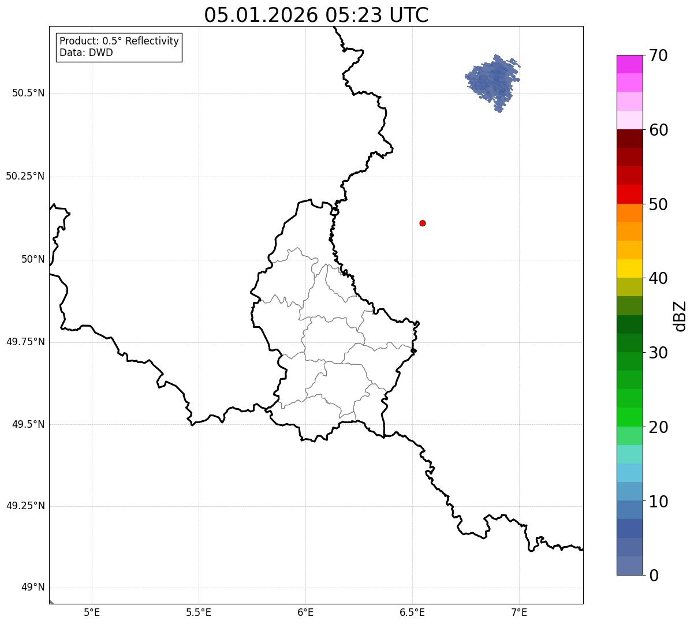Click the 49.25°N latitude tick label
This screenshot has height=624, width=694.
point(25,506)
